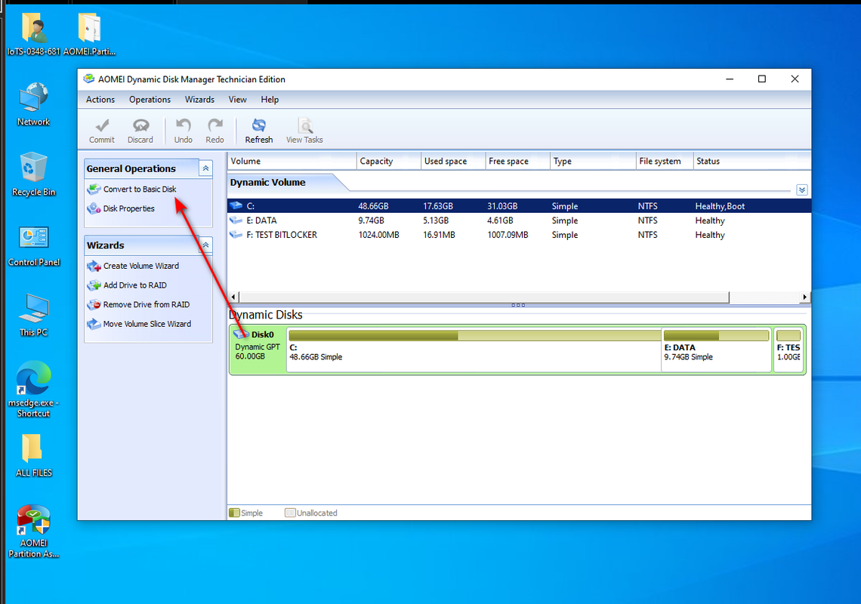Click the Disk Properties icon
This screenshot has height=604, width=861.
[x=94, y=208]
